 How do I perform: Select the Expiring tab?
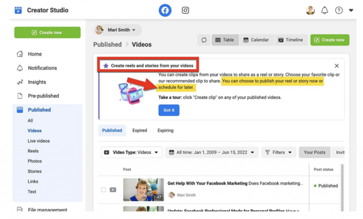pyautogui.click(x=166, y=131)
